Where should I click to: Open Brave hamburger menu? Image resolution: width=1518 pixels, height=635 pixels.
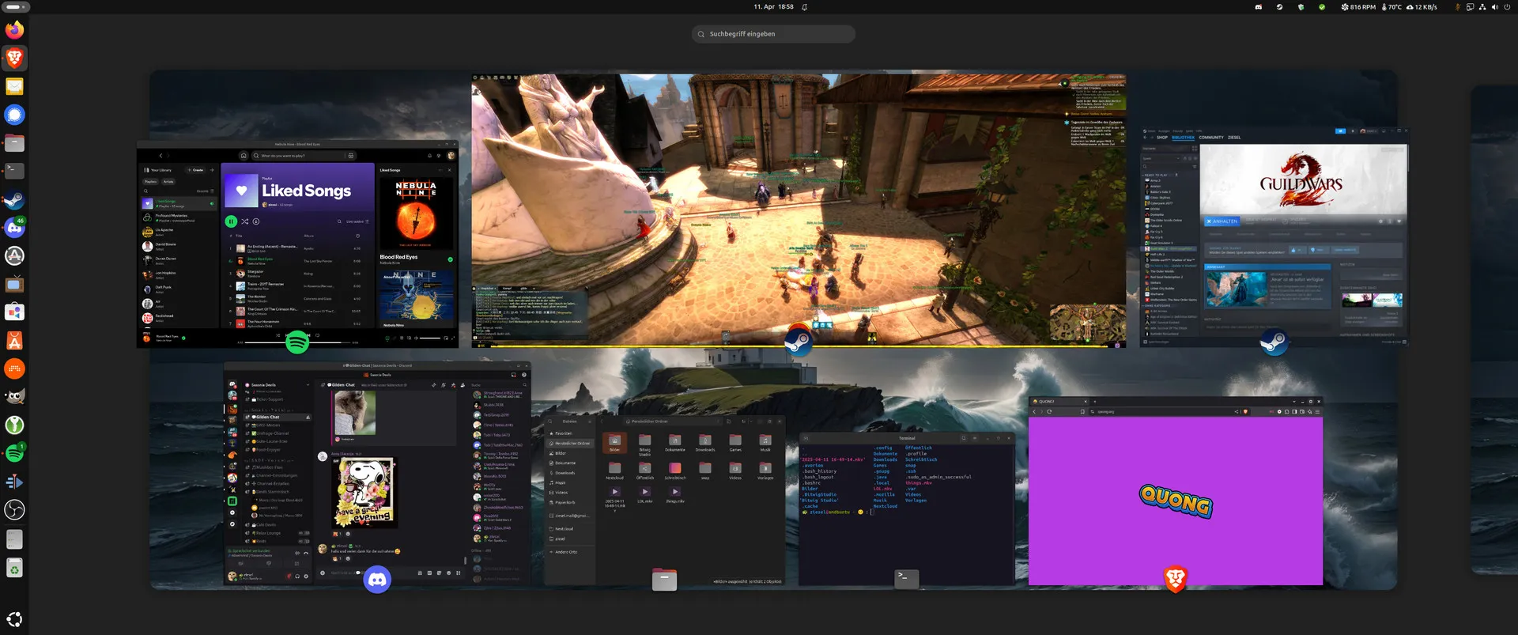[x=1318, y=412]
